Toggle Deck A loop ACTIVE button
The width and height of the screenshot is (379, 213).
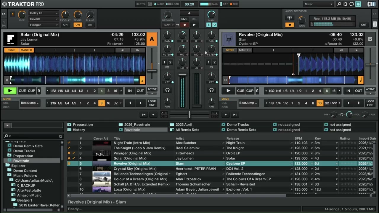point(152,89)
